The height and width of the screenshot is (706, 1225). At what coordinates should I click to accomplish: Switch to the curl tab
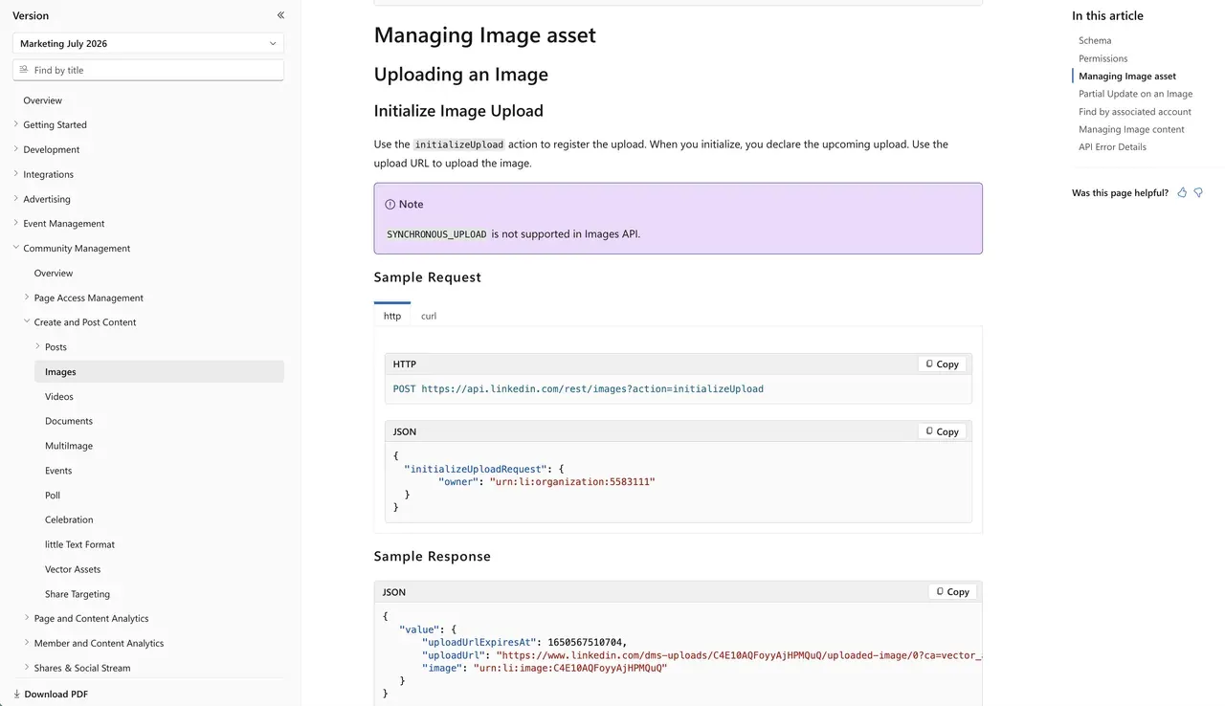pyautogui.click(x=429, y=315)
